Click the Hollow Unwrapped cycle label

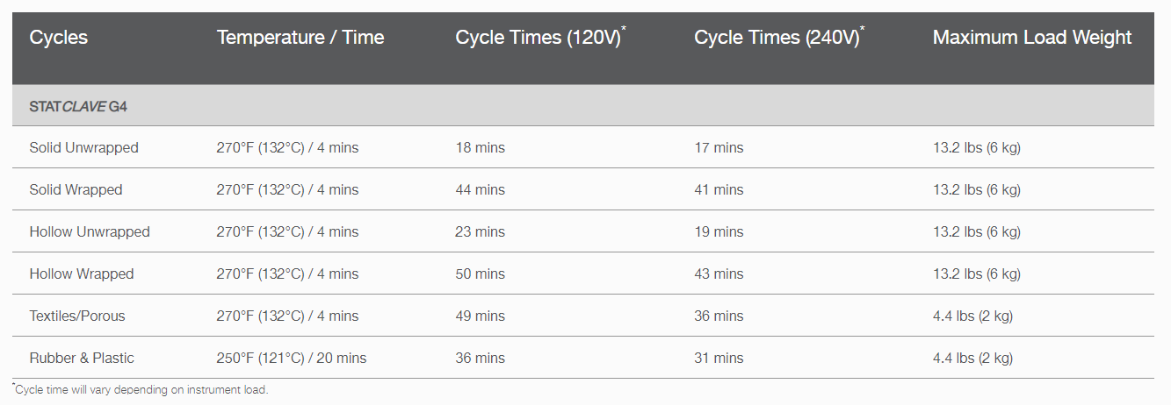[x=90, y=232]
